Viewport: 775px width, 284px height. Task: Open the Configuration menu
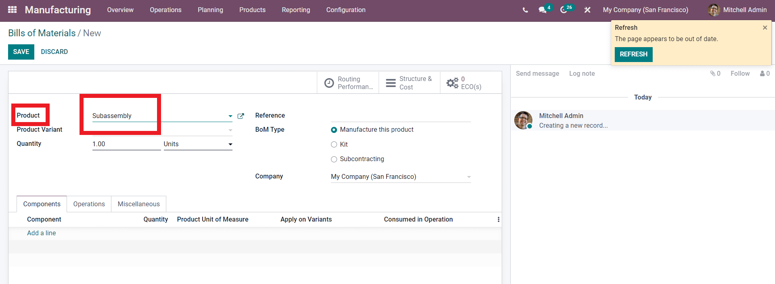(x=346, y=10)
